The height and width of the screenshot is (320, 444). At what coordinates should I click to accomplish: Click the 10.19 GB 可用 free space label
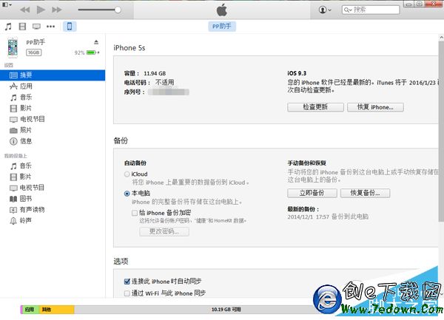click(x=226, y=310)
